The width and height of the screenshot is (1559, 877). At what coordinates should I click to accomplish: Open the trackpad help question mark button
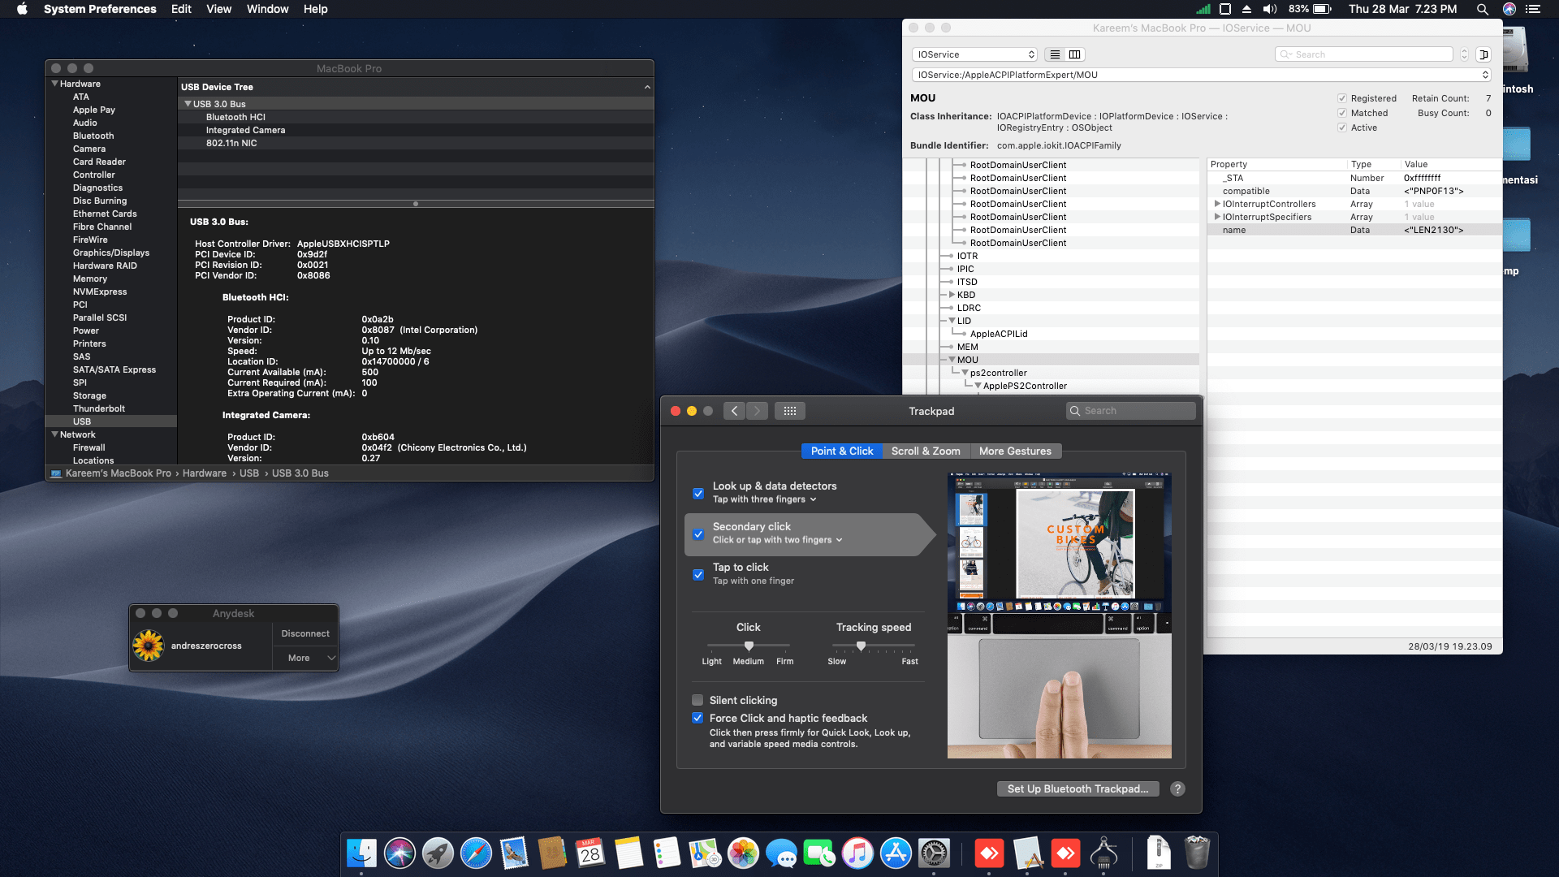click(1177, 788)
